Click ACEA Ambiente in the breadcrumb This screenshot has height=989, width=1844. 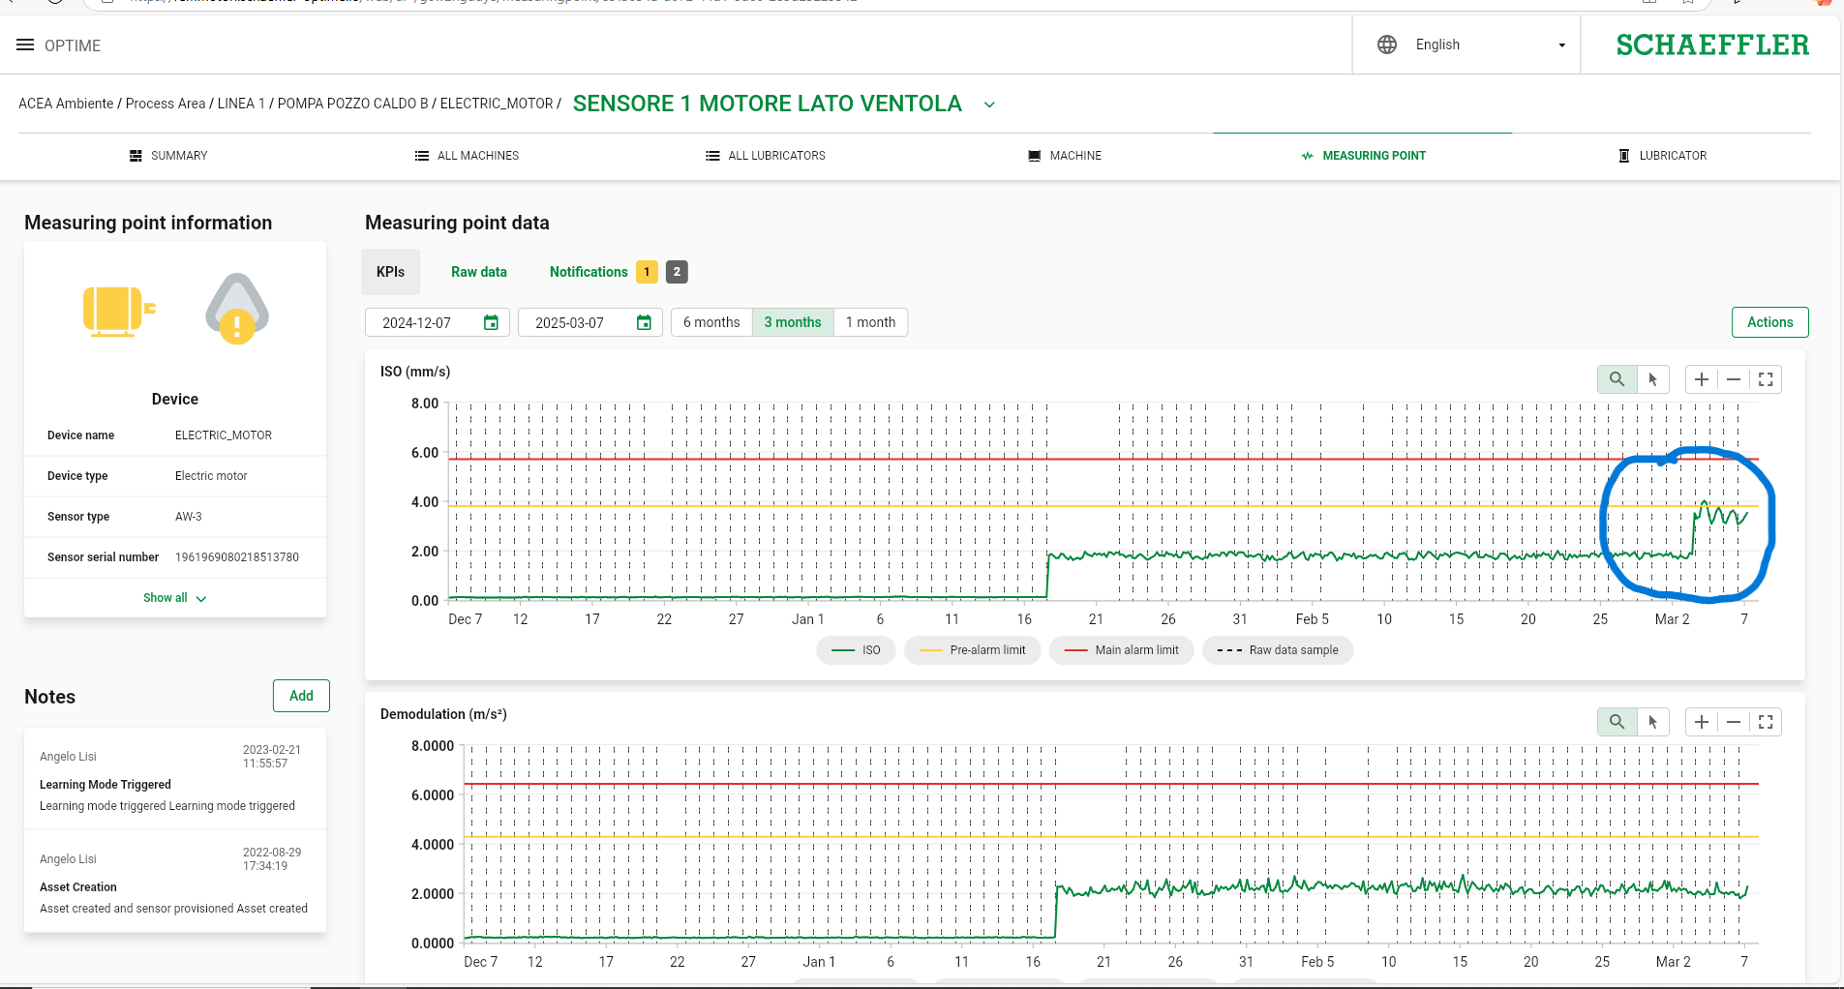point(66,104)
